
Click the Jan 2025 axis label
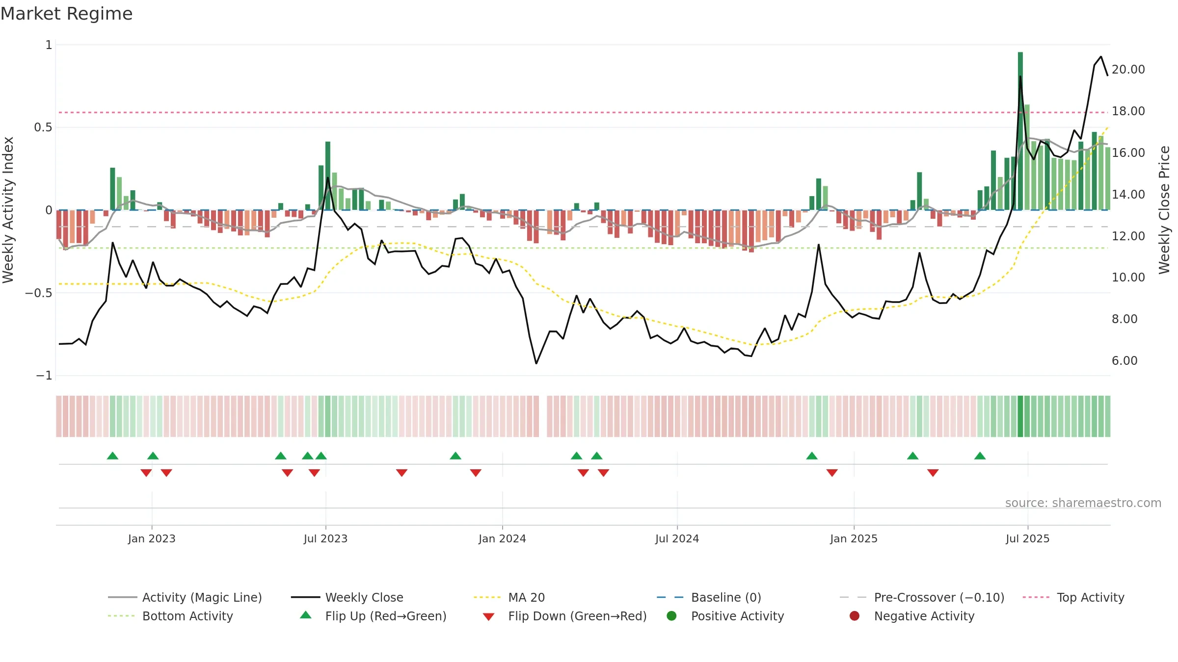(x=854, y=538)
